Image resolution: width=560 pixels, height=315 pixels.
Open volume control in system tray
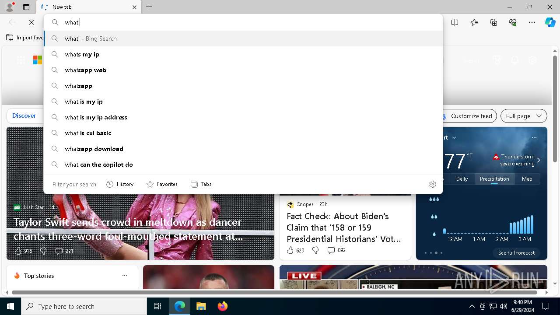coord(504,306)
